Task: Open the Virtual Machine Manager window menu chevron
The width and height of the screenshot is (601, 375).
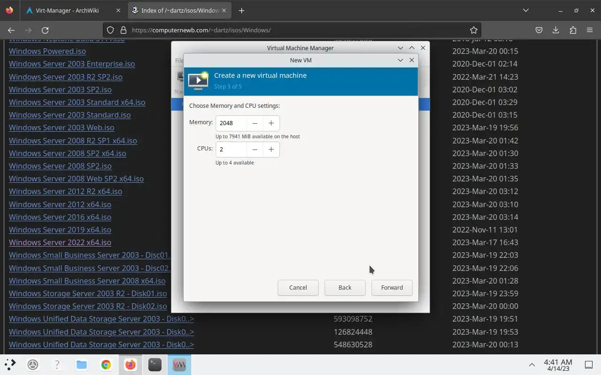Action: pyautogui.click(x=401, y=48)
